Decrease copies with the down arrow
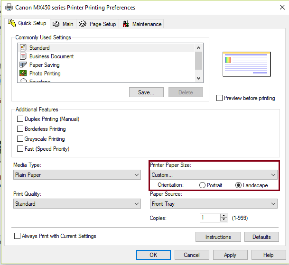The image size is (289, 265). 224,219
